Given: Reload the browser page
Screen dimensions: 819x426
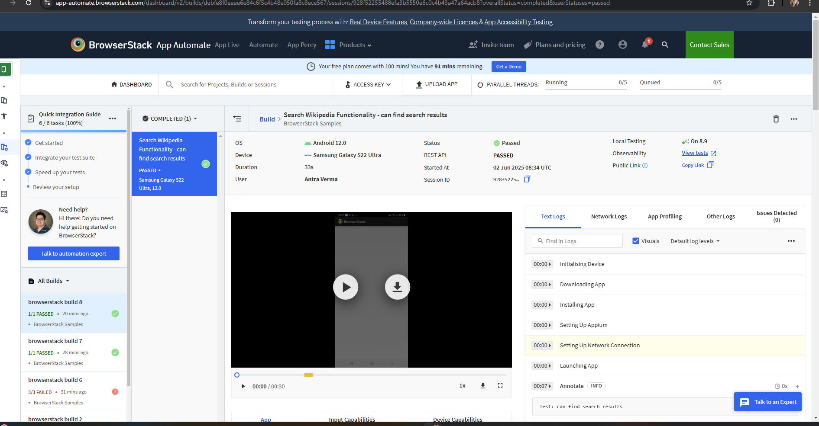Looking at the screenshot, I should coord(29,3).
